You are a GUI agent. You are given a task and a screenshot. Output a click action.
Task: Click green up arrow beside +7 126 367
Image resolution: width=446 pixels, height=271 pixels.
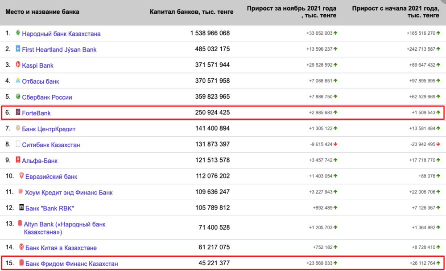(x=438, y=208)
